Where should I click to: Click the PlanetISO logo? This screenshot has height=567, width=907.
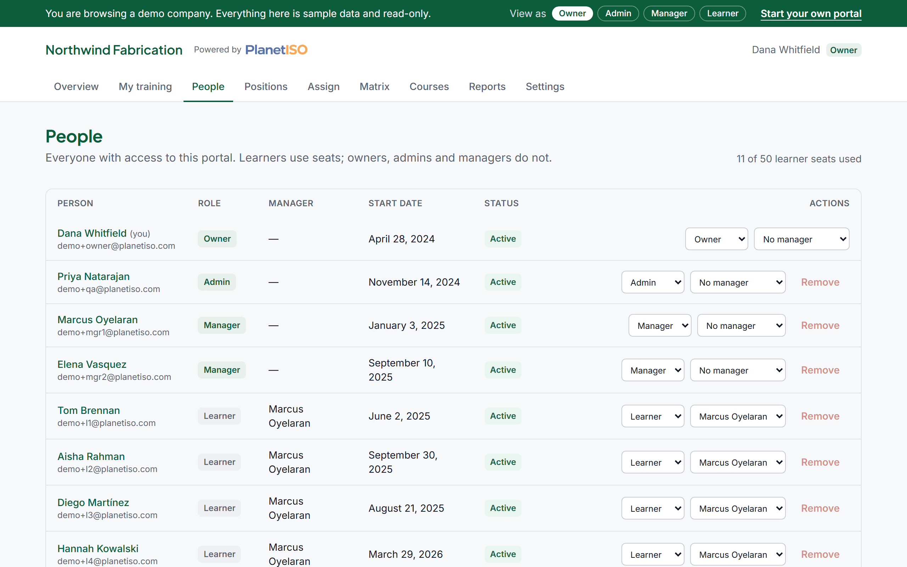[x=276, y=50]
